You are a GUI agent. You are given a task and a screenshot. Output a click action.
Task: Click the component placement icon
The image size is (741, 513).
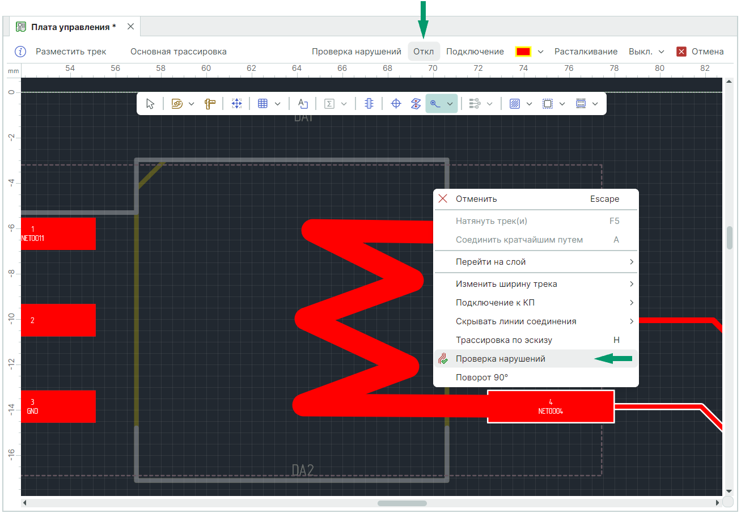[x=369, y=104]
